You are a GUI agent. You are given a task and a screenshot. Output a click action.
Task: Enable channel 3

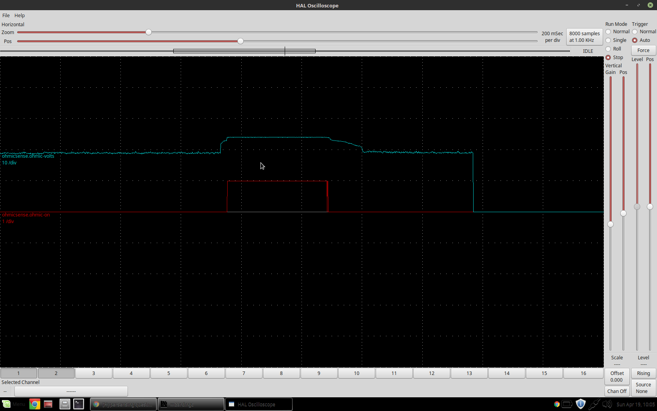tap(93, 373)
